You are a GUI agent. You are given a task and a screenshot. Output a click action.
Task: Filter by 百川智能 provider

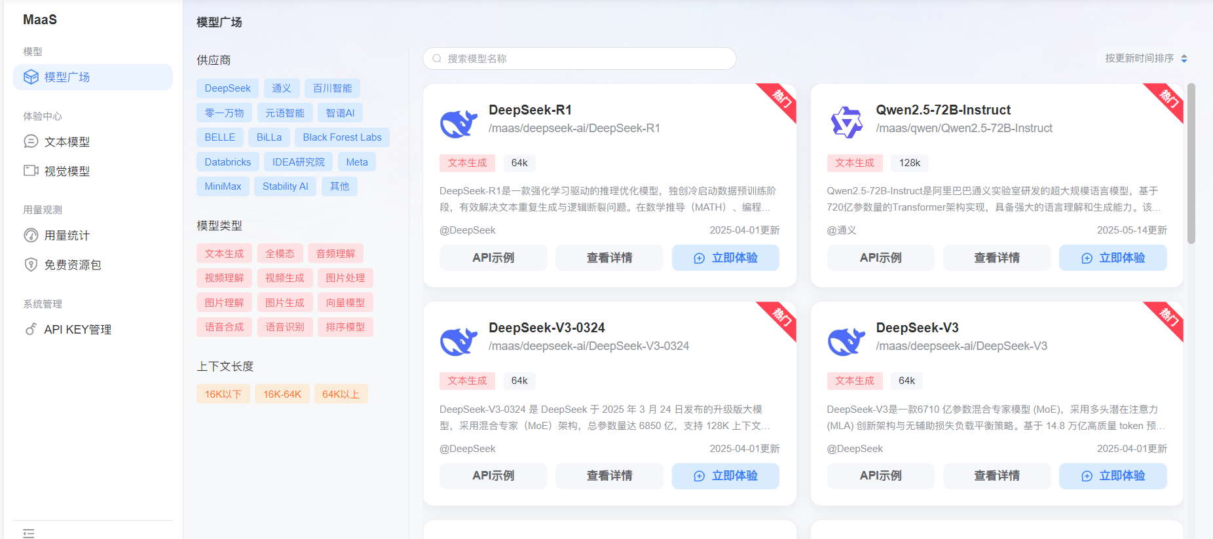point(332,88)
